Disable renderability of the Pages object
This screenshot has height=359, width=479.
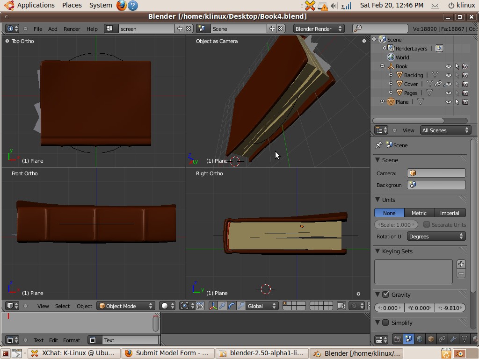tap(465, 93)
